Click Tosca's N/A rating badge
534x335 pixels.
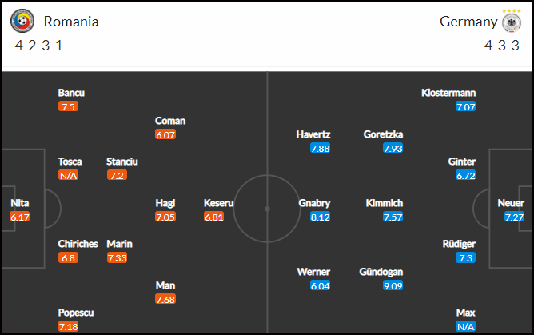(68, 175)
